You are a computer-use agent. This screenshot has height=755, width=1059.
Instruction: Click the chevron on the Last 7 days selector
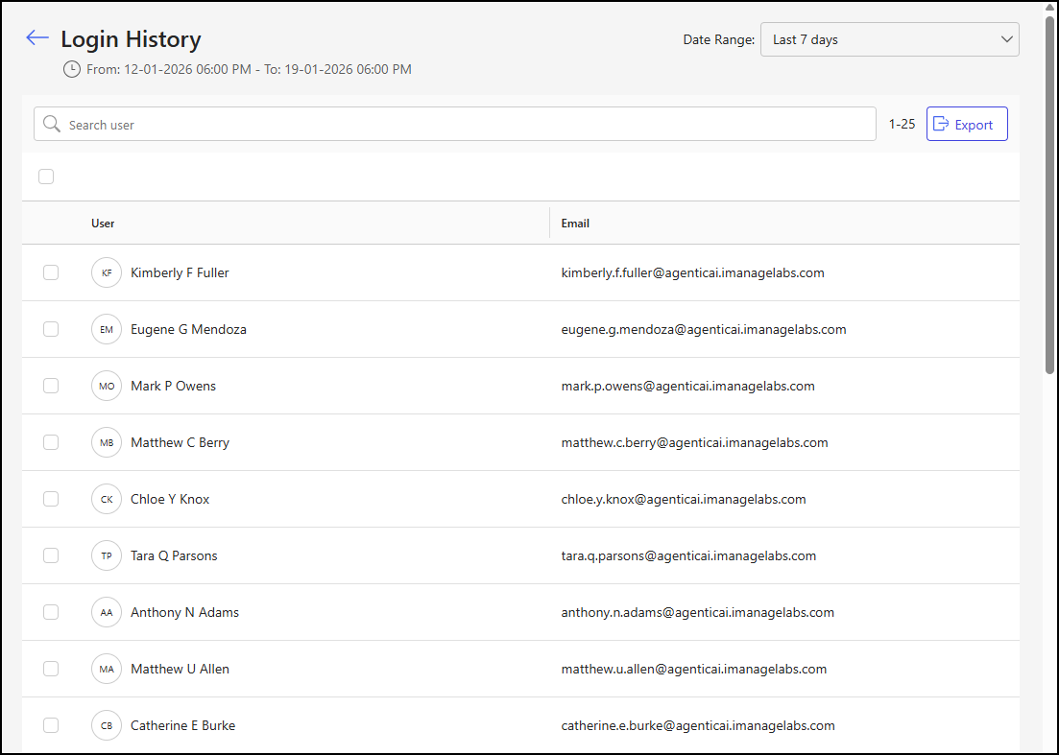pyautogui.click(x=1006, y=39)
